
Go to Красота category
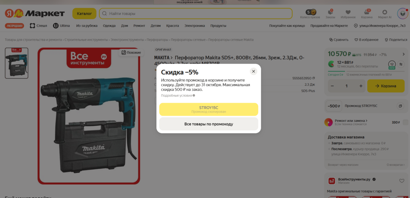[x=173, y=26]
